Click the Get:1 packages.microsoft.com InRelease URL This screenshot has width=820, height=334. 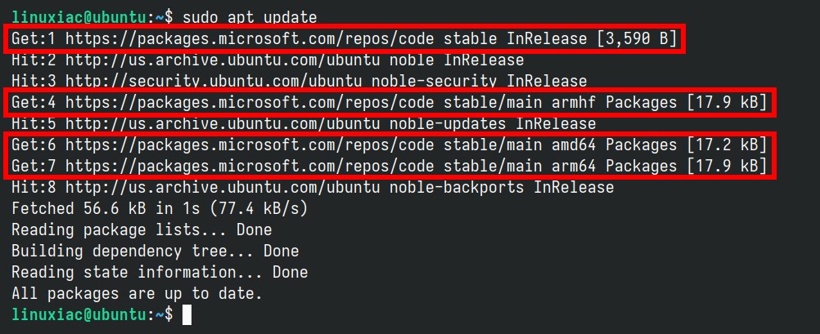[250, 38]
